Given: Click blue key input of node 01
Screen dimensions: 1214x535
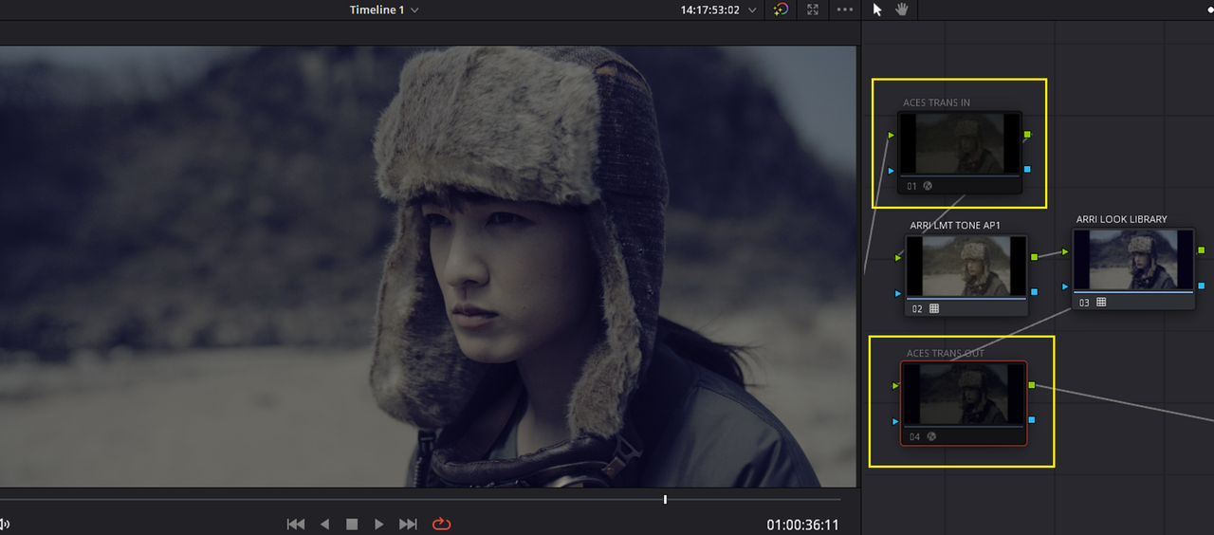Looking at the screenshot, I should (x=891, y=171).
